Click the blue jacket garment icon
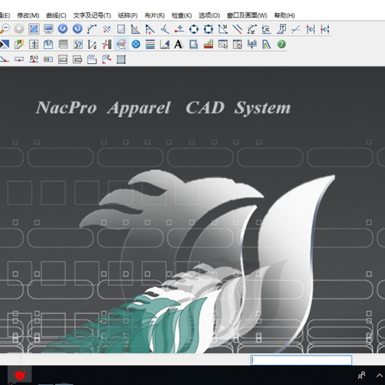 [48, 45]
